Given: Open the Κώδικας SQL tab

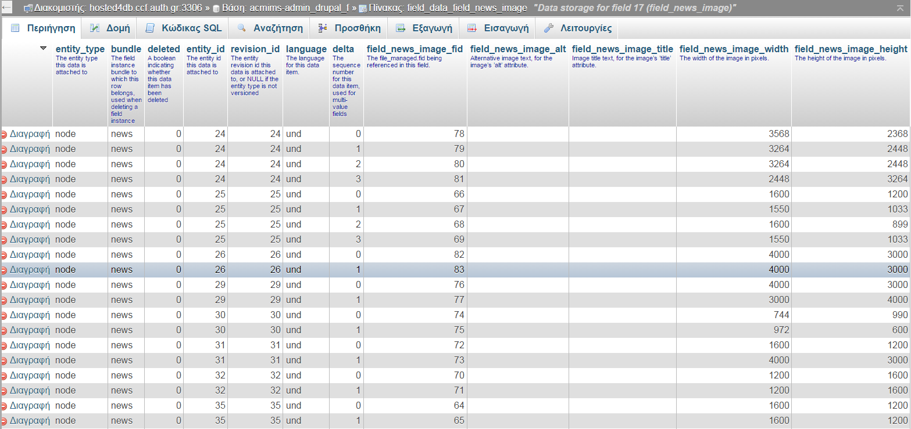Looking at the screenshot, I should coord(183,28).
